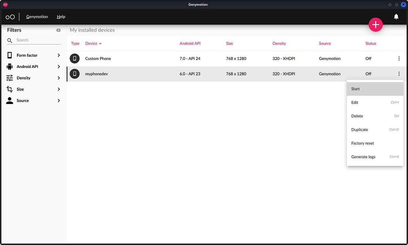This screenshot has width=408, height=245.
Task: Expand the Android API filter
Action: [x=59, y=67]
